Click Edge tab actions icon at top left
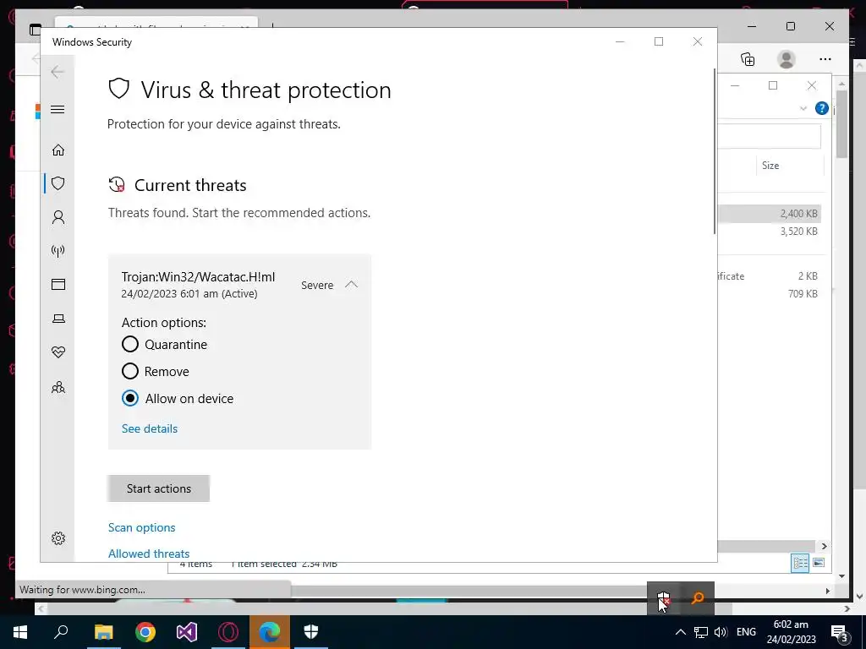The image size is (866, 649). pos(36,30)
